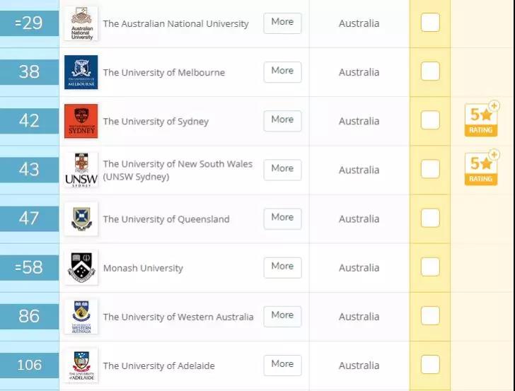Open UNSW's 5-star rating badge

[x=482, y=168]
